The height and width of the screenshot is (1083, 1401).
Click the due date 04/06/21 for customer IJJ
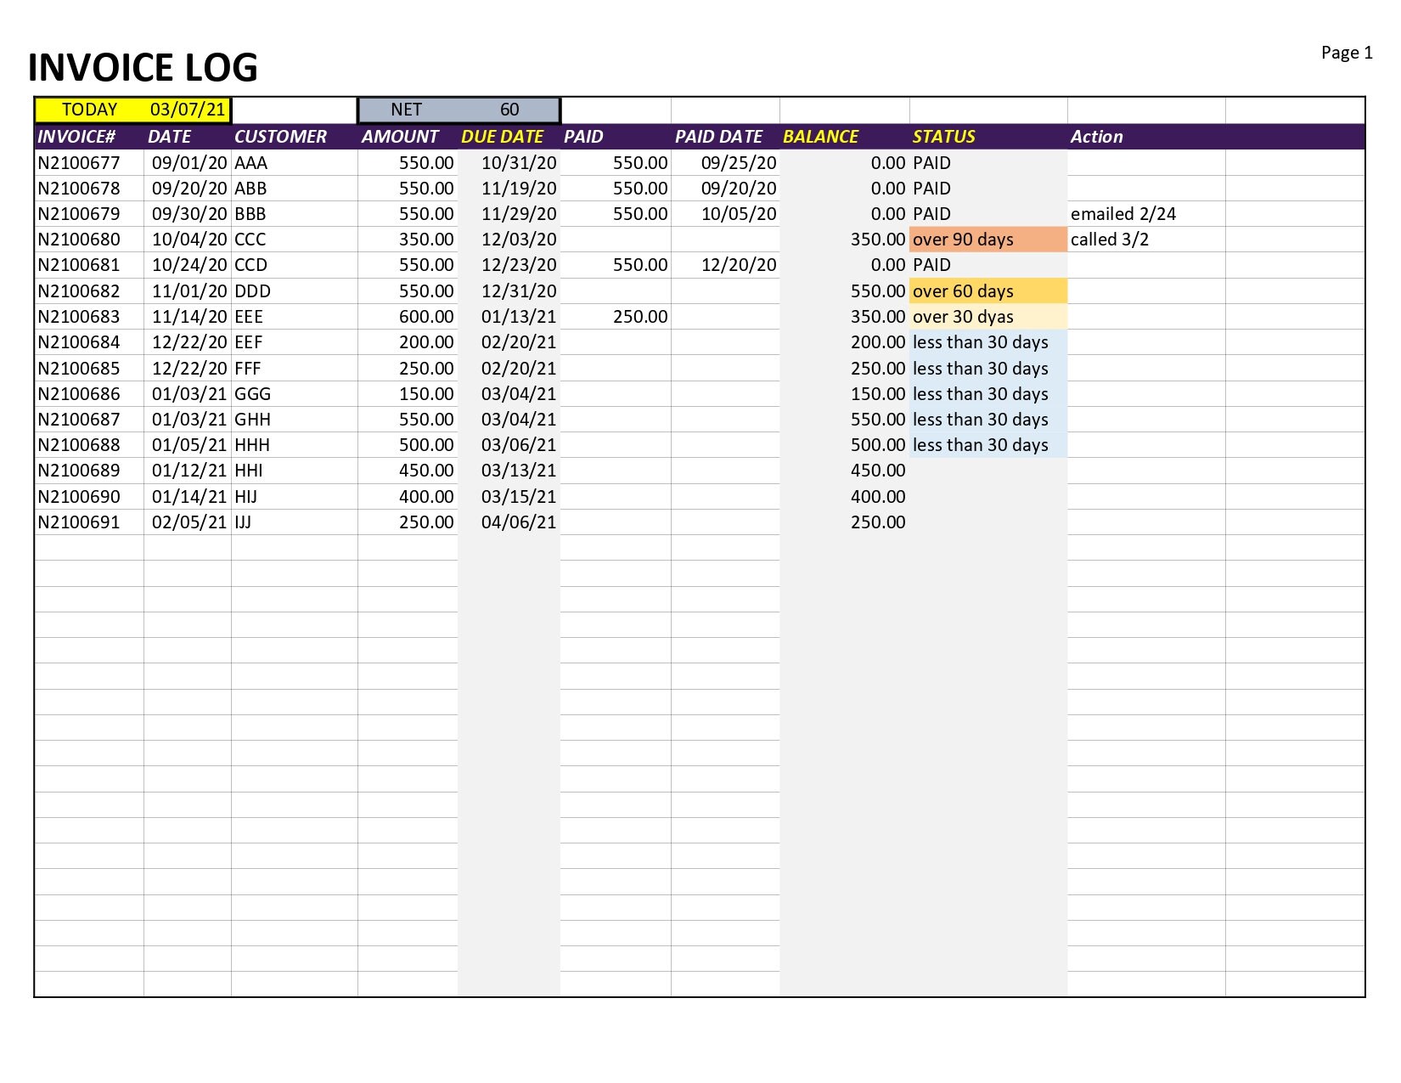520,522
